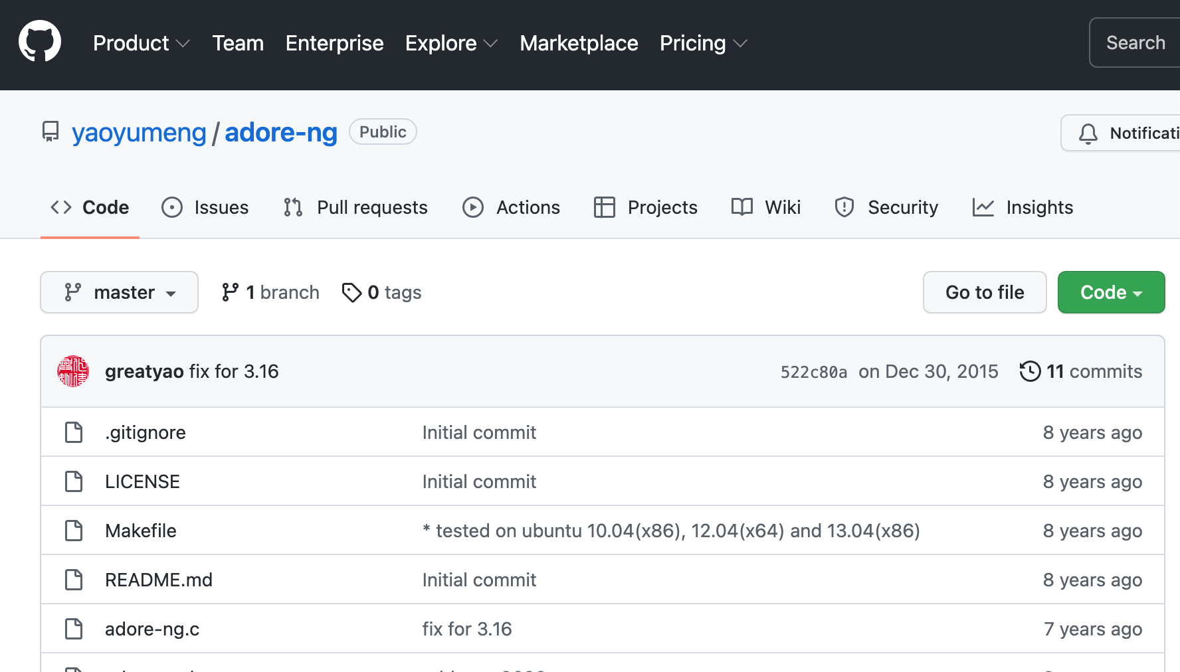Open the yaoyumeng profile link
The height and width of the screenshot is (672, 1180).
pyautogui.click(x=139, y=132)
